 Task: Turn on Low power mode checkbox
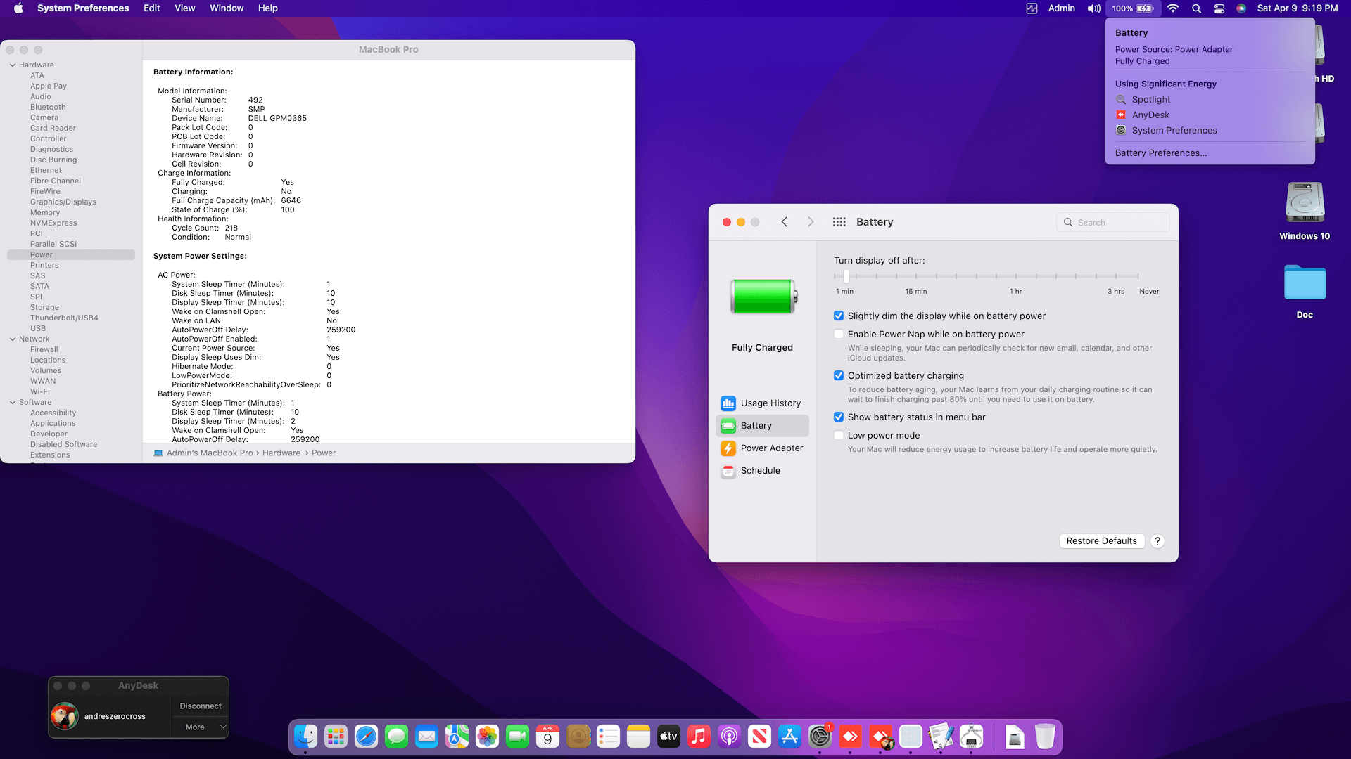[839, 436]
